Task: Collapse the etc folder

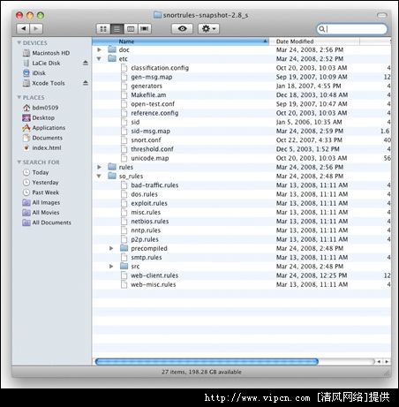Action: coord(99,59)
